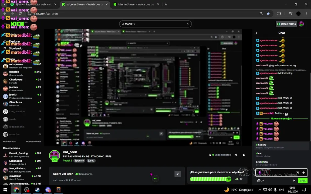This screenshot has height=194, width=311.
Task: Click the Chrome profile circle icon
Action: click(x=298, y=14)
